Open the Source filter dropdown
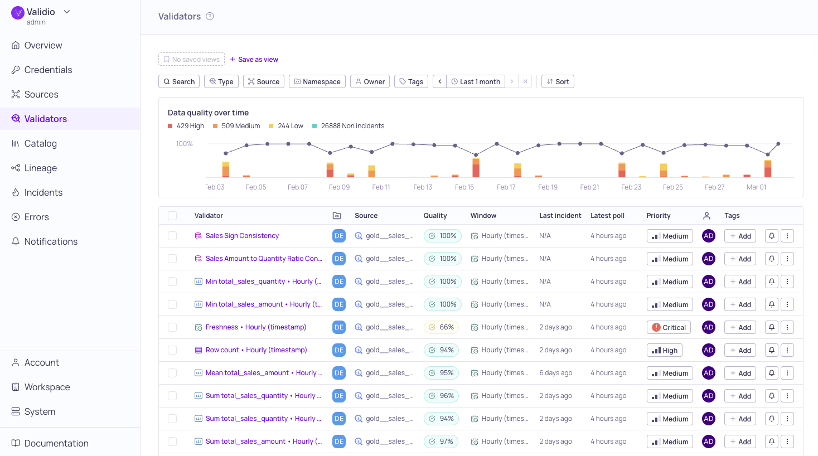This screenshot has width=818, height=456. pyautogui.click(x=264, y=81)
